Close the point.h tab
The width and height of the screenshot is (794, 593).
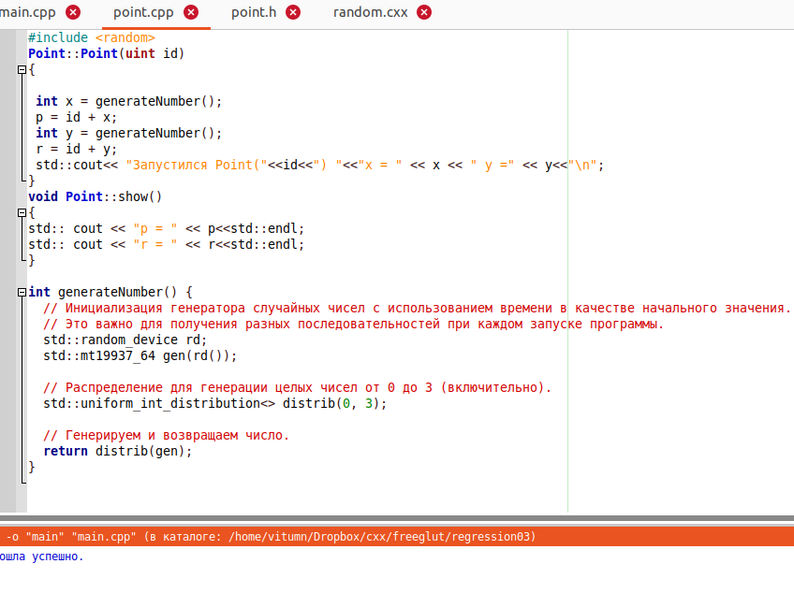(293, 12)
